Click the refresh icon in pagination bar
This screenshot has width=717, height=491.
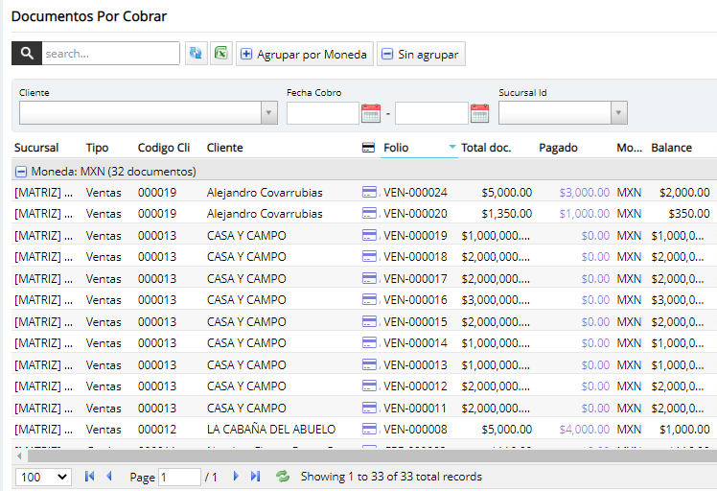click(283, 477)
